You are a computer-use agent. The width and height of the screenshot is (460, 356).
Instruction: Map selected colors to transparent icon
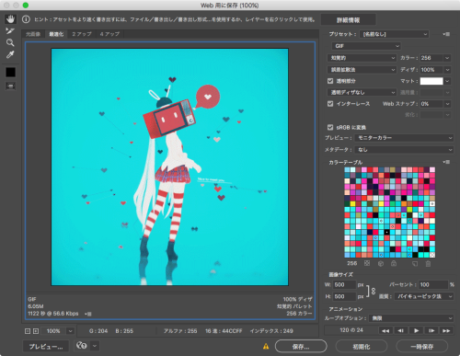pyautogui.click(x=367, y=263)
